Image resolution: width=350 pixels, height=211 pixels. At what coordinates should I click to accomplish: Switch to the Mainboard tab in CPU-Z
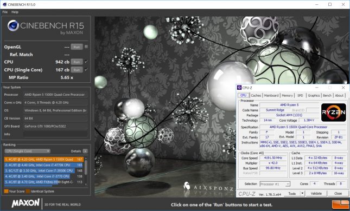pos(271,95)
